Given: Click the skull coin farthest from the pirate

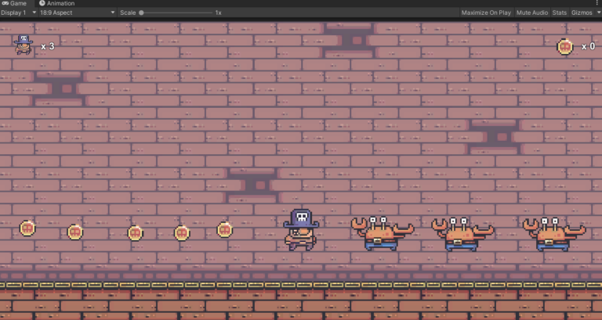Looking at the screenshot, I should click(x=27, y=228).
